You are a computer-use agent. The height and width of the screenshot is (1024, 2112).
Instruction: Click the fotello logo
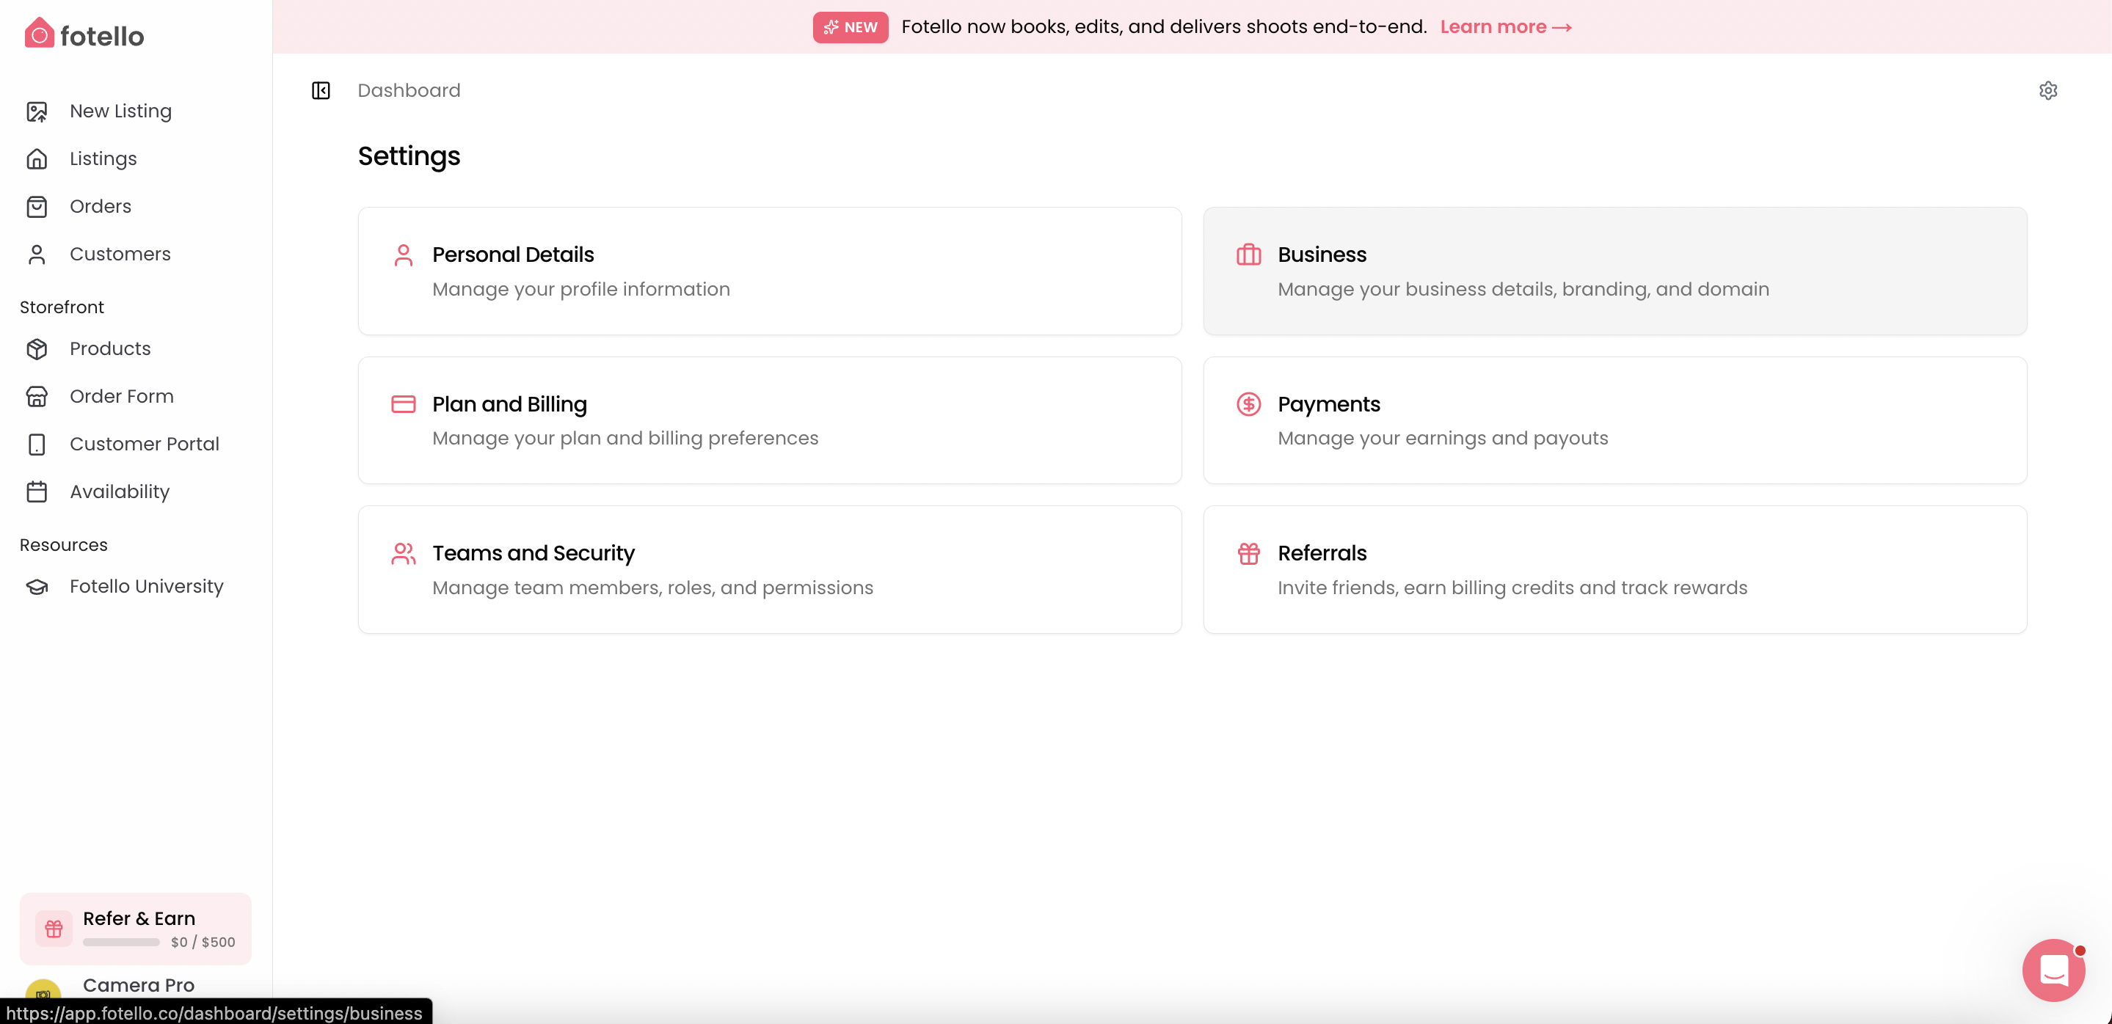click(84, 34)
